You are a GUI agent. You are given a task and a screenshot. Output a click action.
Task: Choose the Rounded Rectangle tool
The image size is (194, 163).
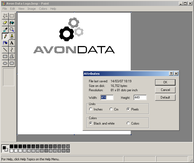(x=12, y=63)
